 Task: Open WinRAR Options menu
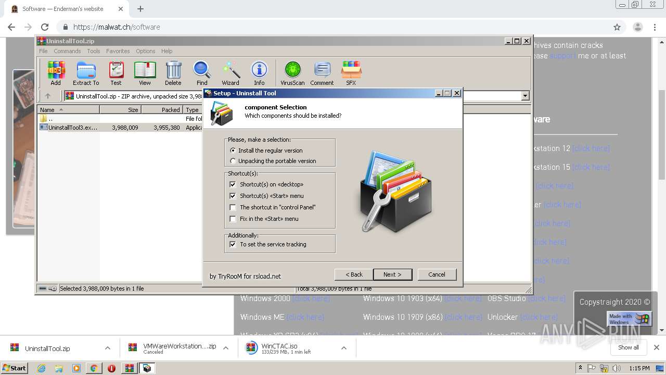(x=146, y=51)
